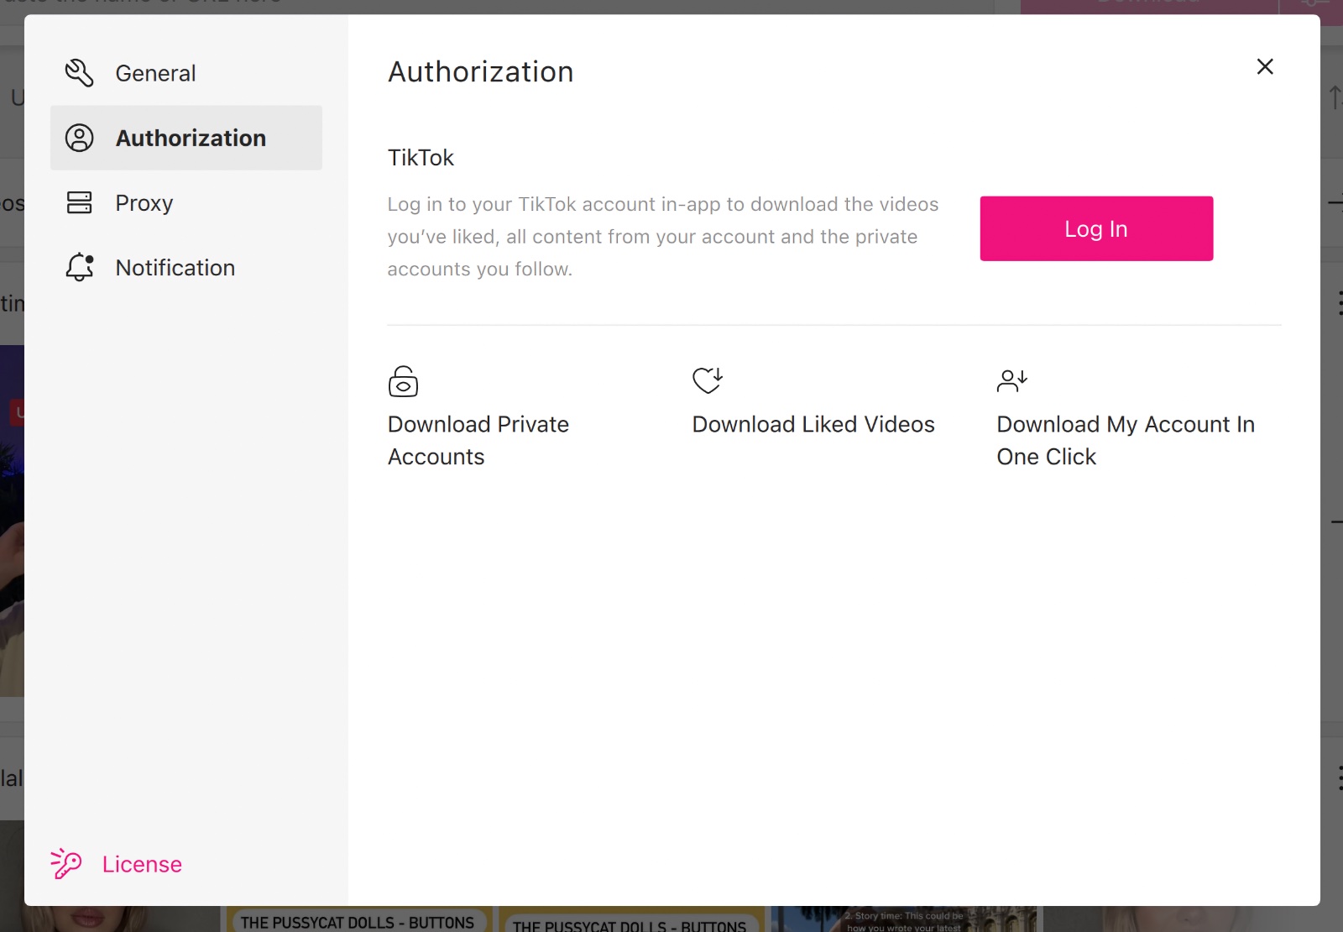Click Download My Account In One Click text
This screenshot has width=1343, height=932.
pos(1125,440)
